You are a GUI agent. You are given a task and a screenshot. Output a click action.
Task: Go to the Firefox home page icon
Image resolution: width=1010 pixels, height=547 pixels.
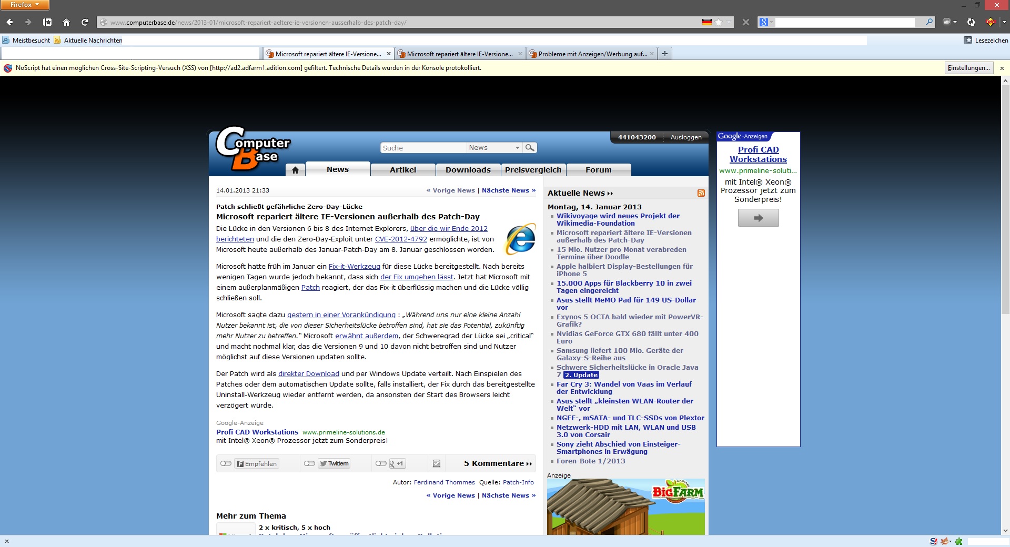tap(66, 22)
